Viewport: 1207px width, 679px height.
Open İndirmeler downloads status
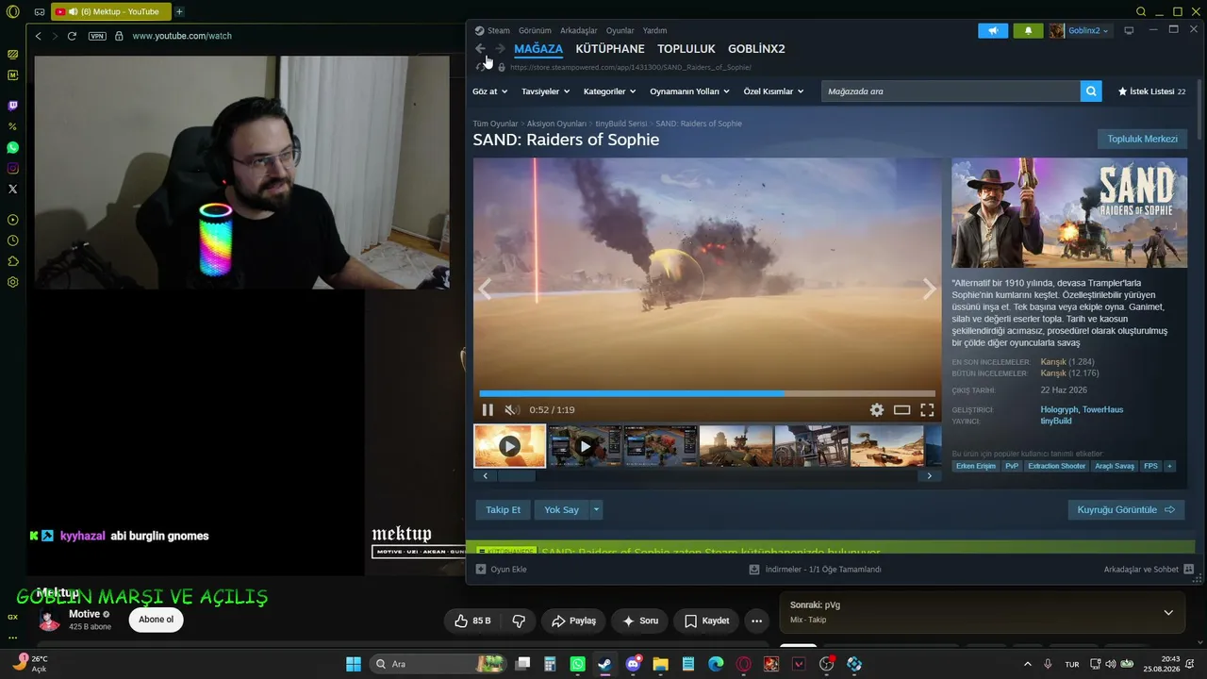[815, 570]
